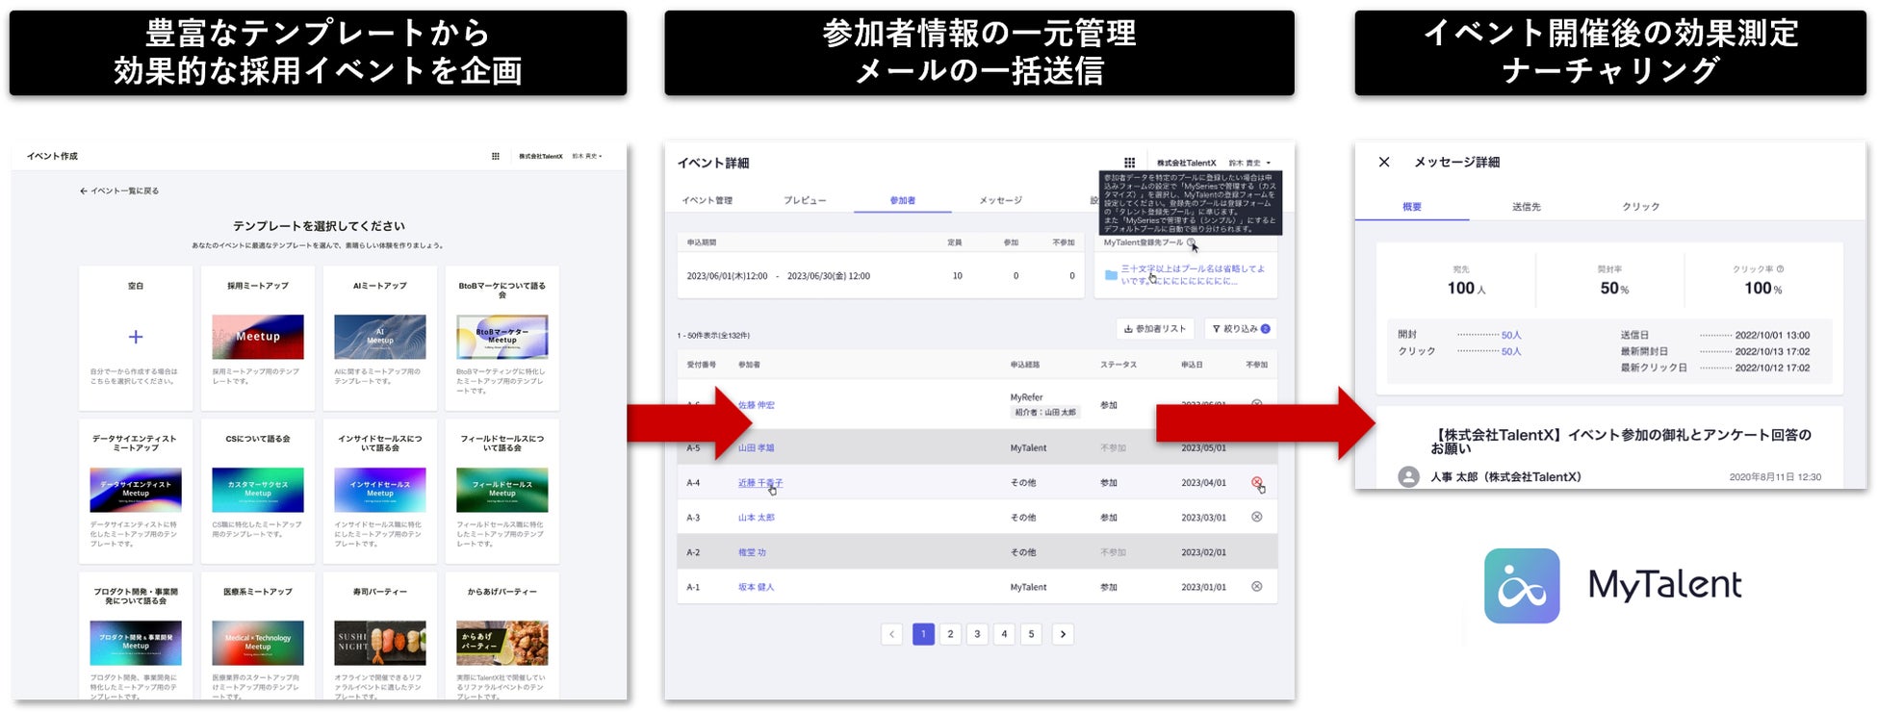Click the folder icon in the pool card
Viewport: 1877px width, 712px height.
(1111, 275)
